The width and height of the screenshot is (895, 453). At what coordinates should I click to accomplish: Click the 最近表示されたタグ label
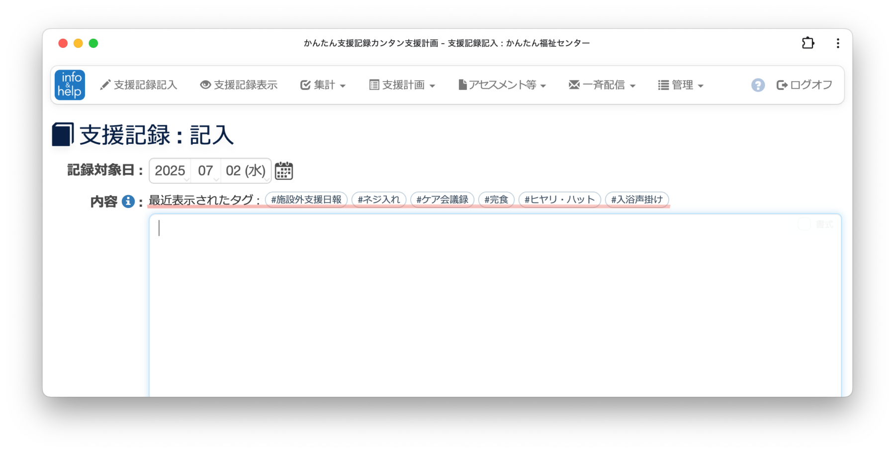pos(204,200)
